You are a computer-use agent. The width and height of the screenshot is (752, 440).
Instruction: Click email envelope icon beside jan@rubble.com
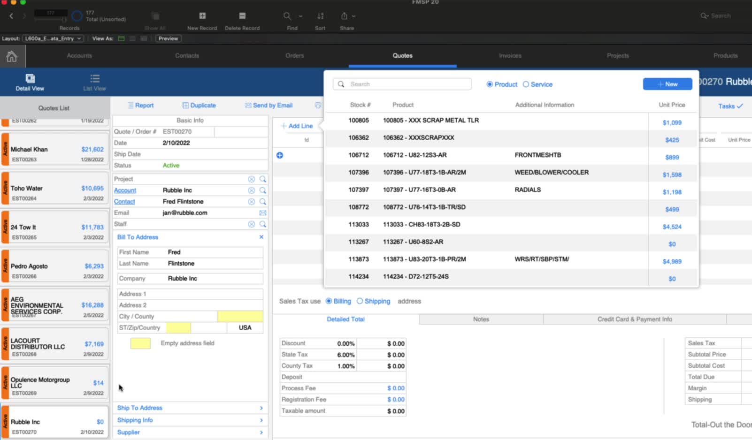tap(263, 213)
